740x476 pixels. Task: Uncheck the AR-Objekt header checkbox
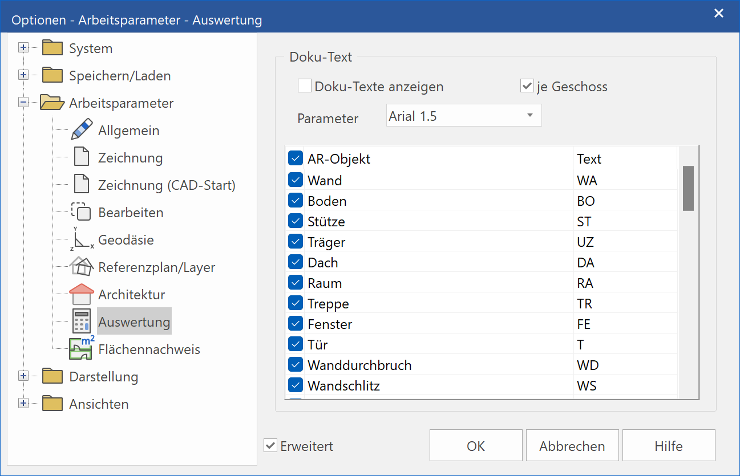pos(296,158)
